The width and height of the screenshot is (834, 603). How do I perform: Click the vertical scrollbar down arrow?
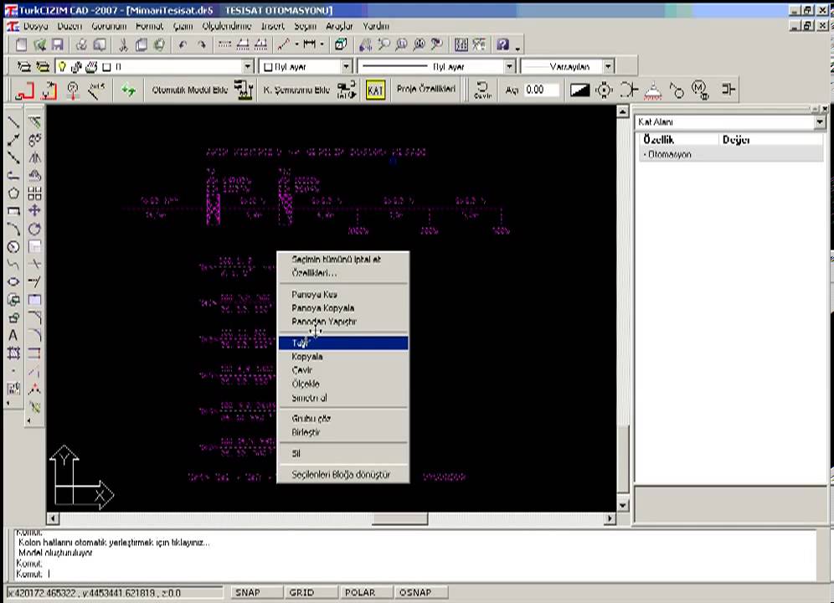pos(622,506)
